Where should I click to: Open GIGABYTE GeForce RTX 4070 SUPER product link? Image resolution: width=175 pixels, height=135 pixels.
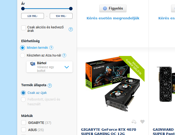click(109, 132)
